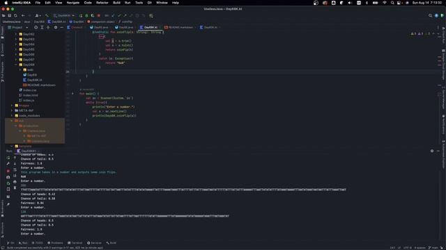Select the active Day68K.kt editor tab
The image size is (446, 250).
tap(150, 28)
